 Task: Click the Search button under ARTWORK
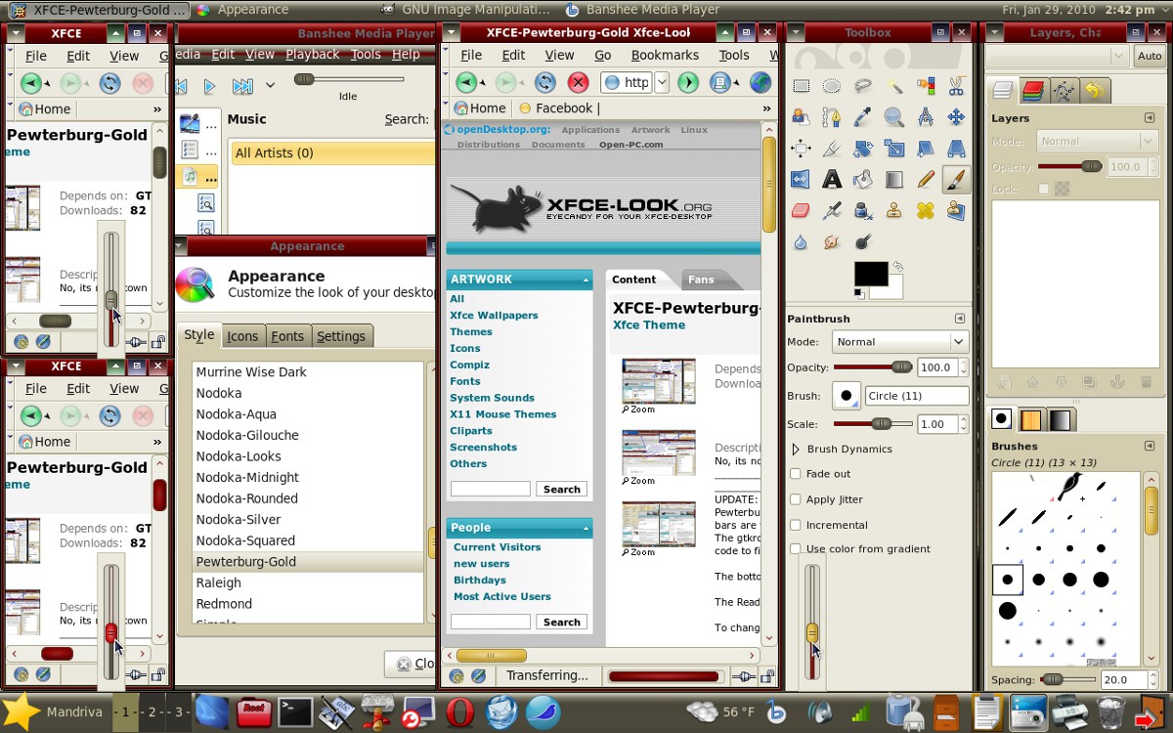tap(562, 489)
